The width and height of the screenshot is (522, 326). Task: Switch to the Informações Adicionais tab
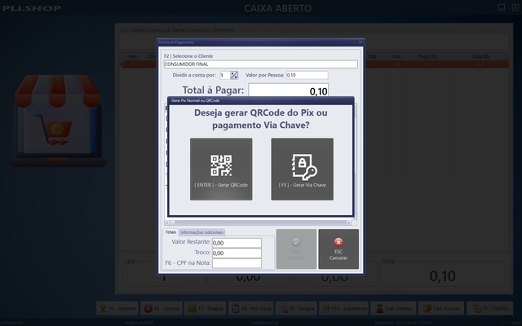(x=202, y=232)
